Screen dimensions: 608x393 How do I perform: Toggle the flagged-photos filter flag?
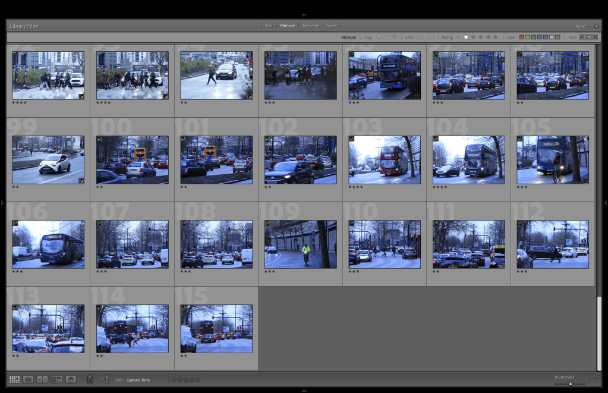(378, 37)
